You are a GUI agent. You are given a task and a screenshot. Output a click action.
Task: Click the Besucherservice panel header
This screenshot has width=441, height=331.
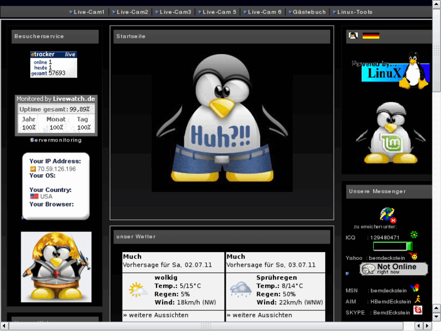(x=55, y=36)
